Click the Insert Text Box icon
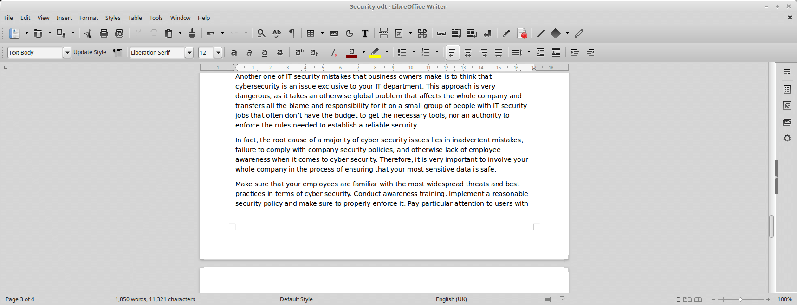Image resolution: width=797 pixels, height=305 pixels. click(x=365, y=33)
